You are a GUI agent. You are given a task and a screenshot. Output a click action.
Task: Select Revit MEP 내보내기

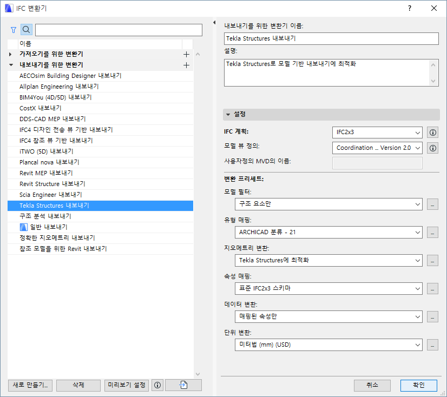click(x=100, y=173)
